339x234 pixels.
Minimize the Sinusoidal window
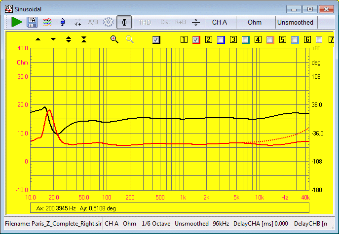(x=294, y=9)
